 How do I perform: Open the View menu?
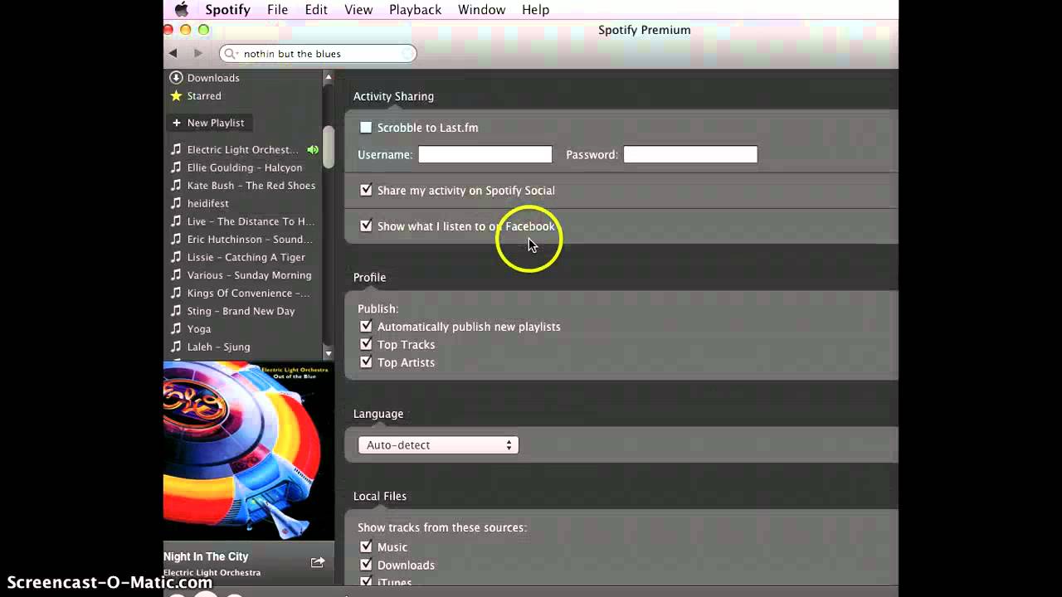(358, 10)
